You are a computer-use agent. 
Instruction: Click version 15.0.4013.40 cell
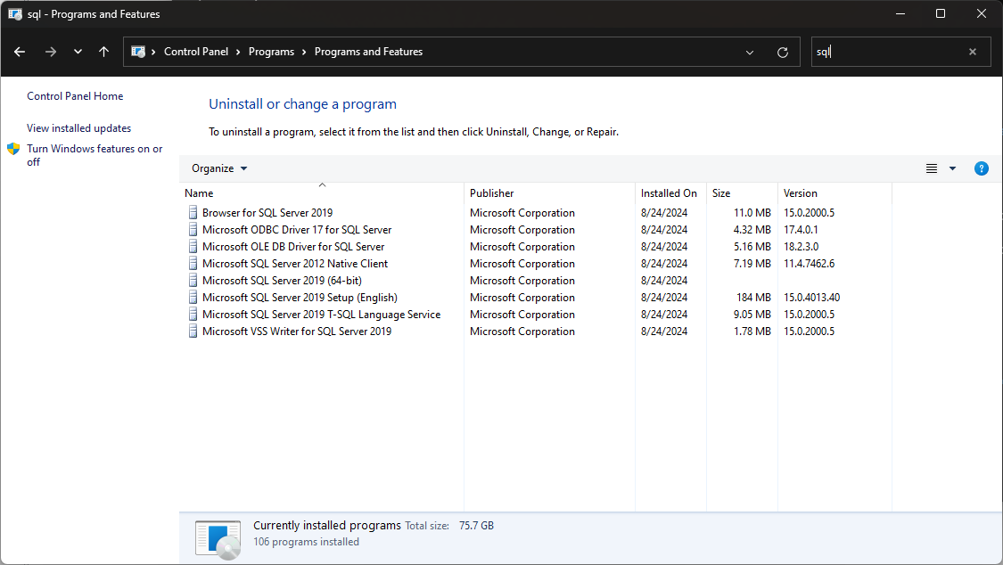pos(811,297)
